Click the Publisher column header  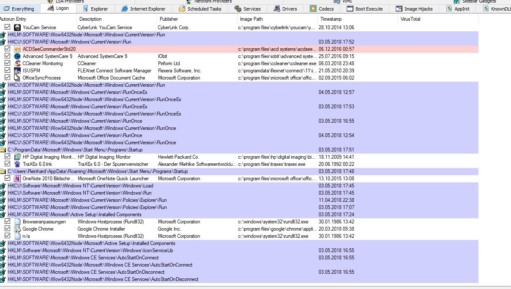pyautogui.click(x=197, y=19)
